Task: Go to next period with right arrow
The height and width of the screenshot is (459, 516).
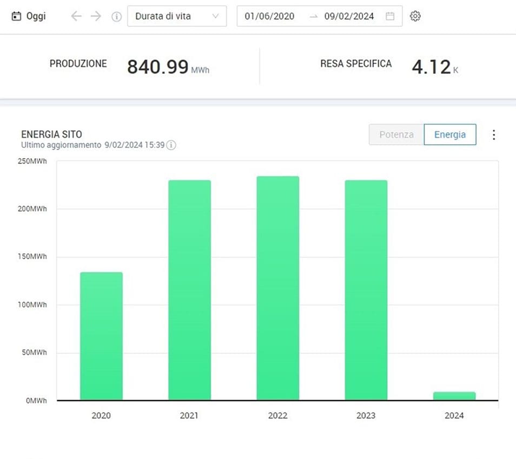Action: coord(96,16)
